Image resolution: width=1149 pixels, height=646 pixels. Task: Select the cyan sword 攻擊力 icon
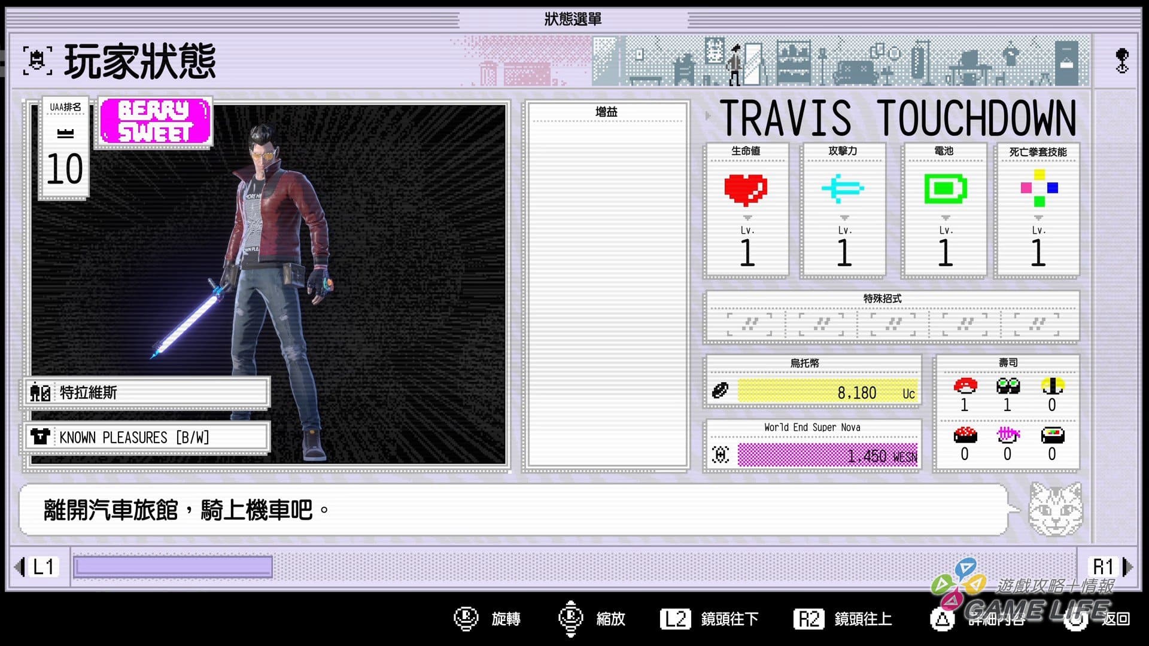[x=843, y=189]
